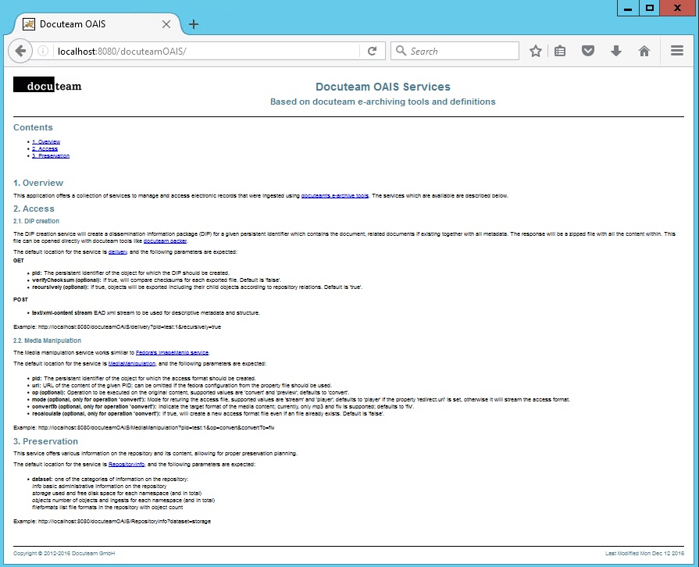
Task: Go back using the browser back arrow
Action: [x=20, y=52]
